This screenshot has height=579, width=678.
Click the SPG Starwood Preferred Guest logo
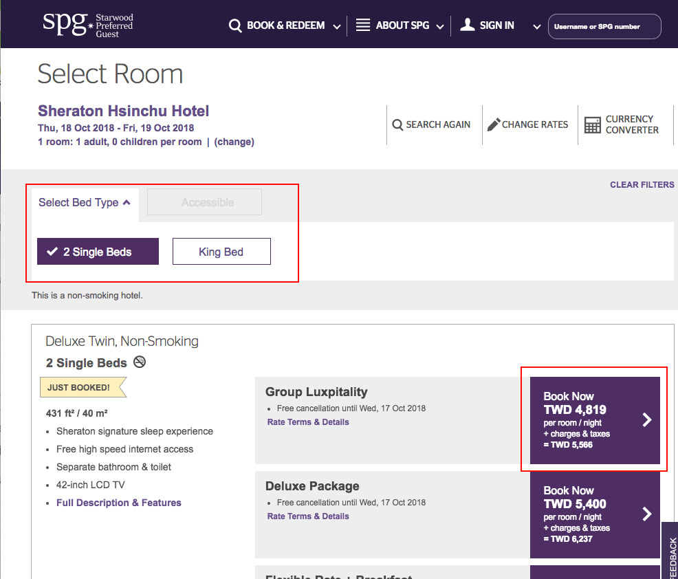[x=88, y=25]
